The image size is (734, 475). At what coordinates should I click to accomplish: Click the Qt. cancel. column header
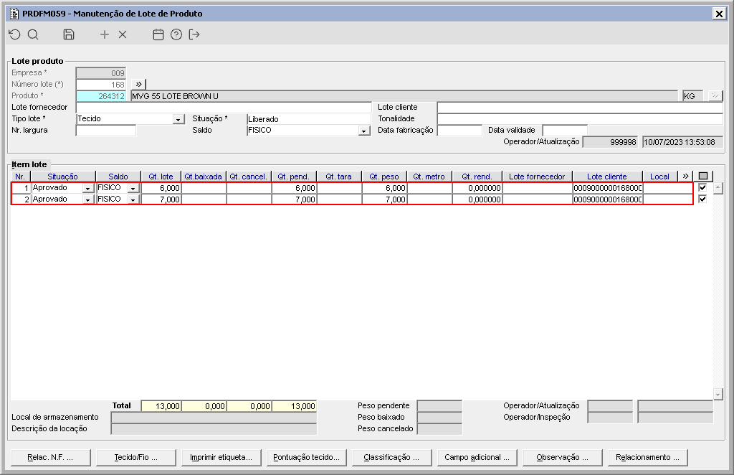coord(249,177)
